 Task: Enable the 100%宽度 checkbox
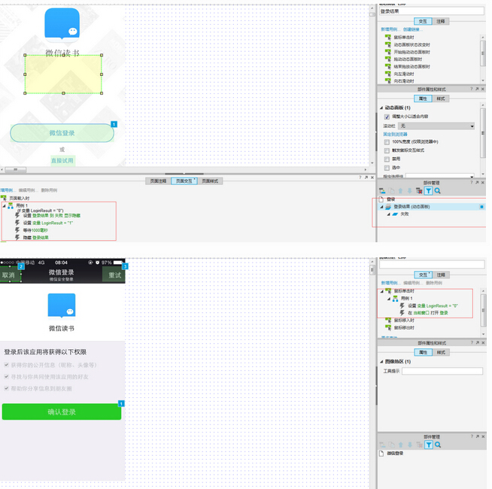coord(387,141)
